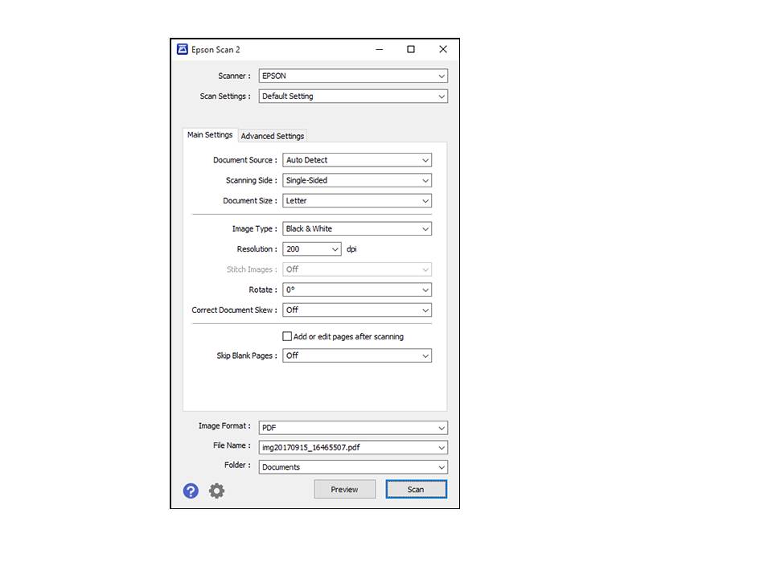Enable Add or edit pages after scanning
The width and height of the screenshot is (764, 571).
(287, 336)
